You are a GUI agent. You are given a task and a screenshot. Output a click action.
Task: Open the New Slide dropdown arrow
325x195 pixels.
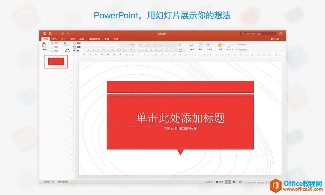pos(71,45)
